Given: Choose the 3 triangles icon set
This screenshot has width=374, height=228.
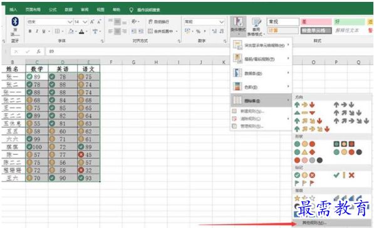Looking at the screenshot, I should 304,113.
